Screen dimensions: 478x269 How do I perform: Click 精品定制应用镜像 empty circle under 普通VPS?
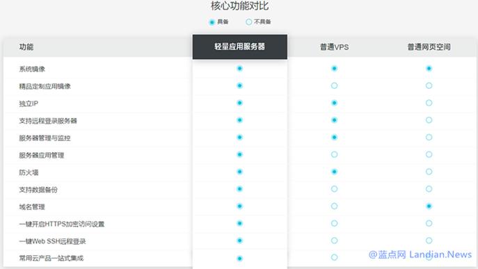point(334,85)
